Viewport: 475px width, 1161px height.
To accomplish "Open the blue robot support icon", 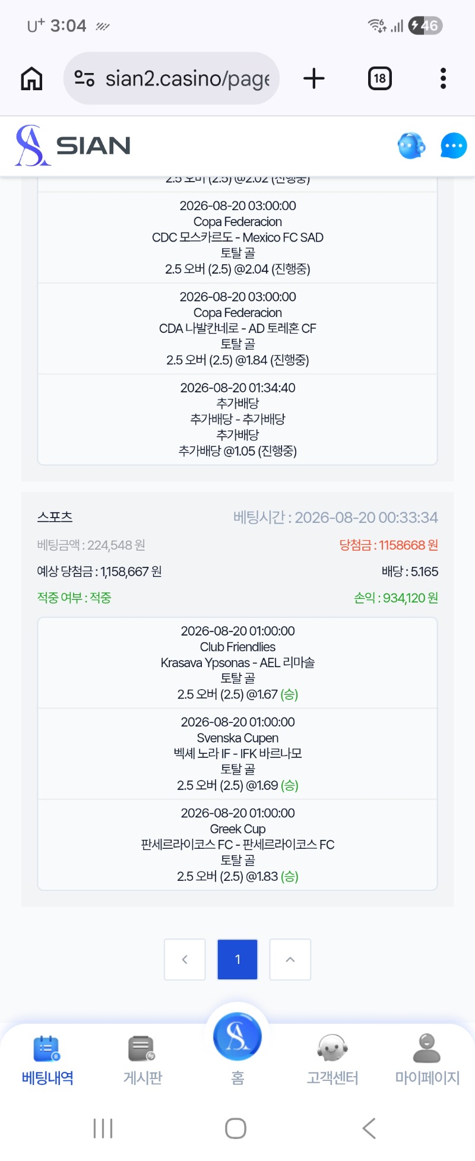I will [411, 145].
